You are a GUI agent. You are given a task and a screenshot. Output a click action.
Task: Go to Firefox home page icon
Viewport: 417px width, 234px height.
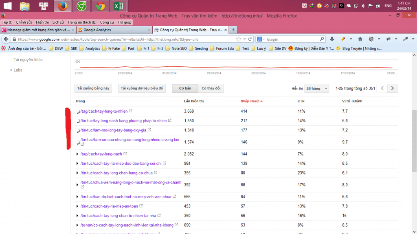point(360,39)
